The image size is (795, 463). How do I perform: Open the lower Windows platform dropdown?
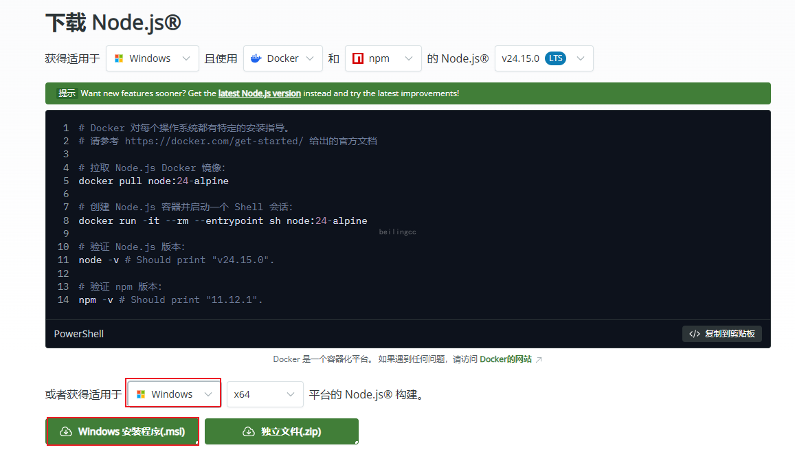pyautogui.click(x=173, y=394)
